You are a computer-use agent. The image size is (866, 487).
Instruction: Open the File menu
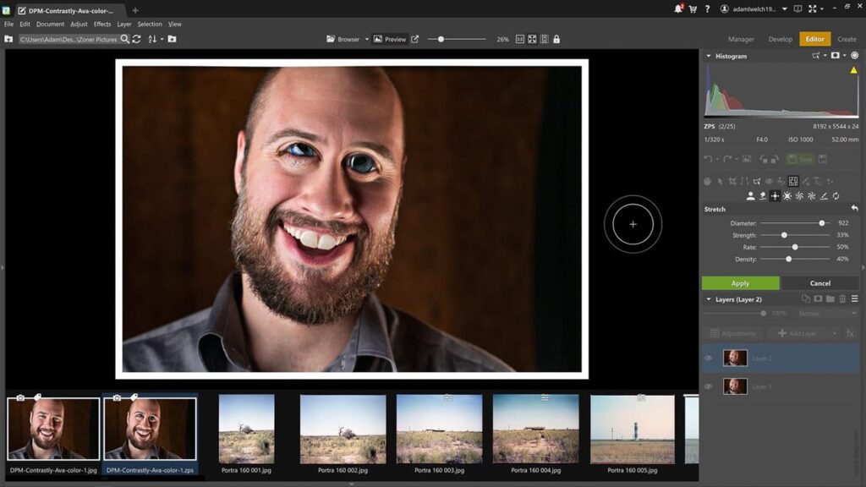coord(8,25)
